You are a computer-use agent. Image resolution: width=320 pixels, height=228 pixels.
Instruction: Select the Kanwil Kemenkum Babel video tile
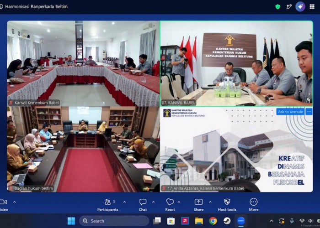point(83,63)
